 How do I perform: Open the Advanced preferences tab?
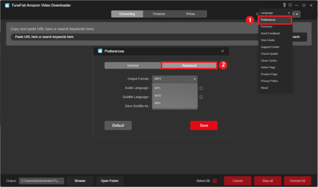pos(189,66)
